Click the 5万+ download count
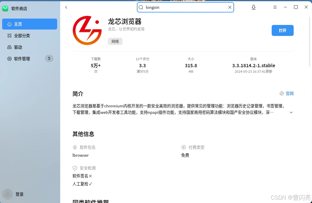Screen dimensions: 312x203 pos(96,66)
